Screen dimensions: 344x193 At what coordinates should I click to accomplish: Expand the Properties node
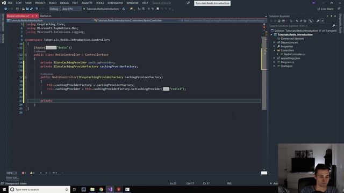tap(274, 47)
